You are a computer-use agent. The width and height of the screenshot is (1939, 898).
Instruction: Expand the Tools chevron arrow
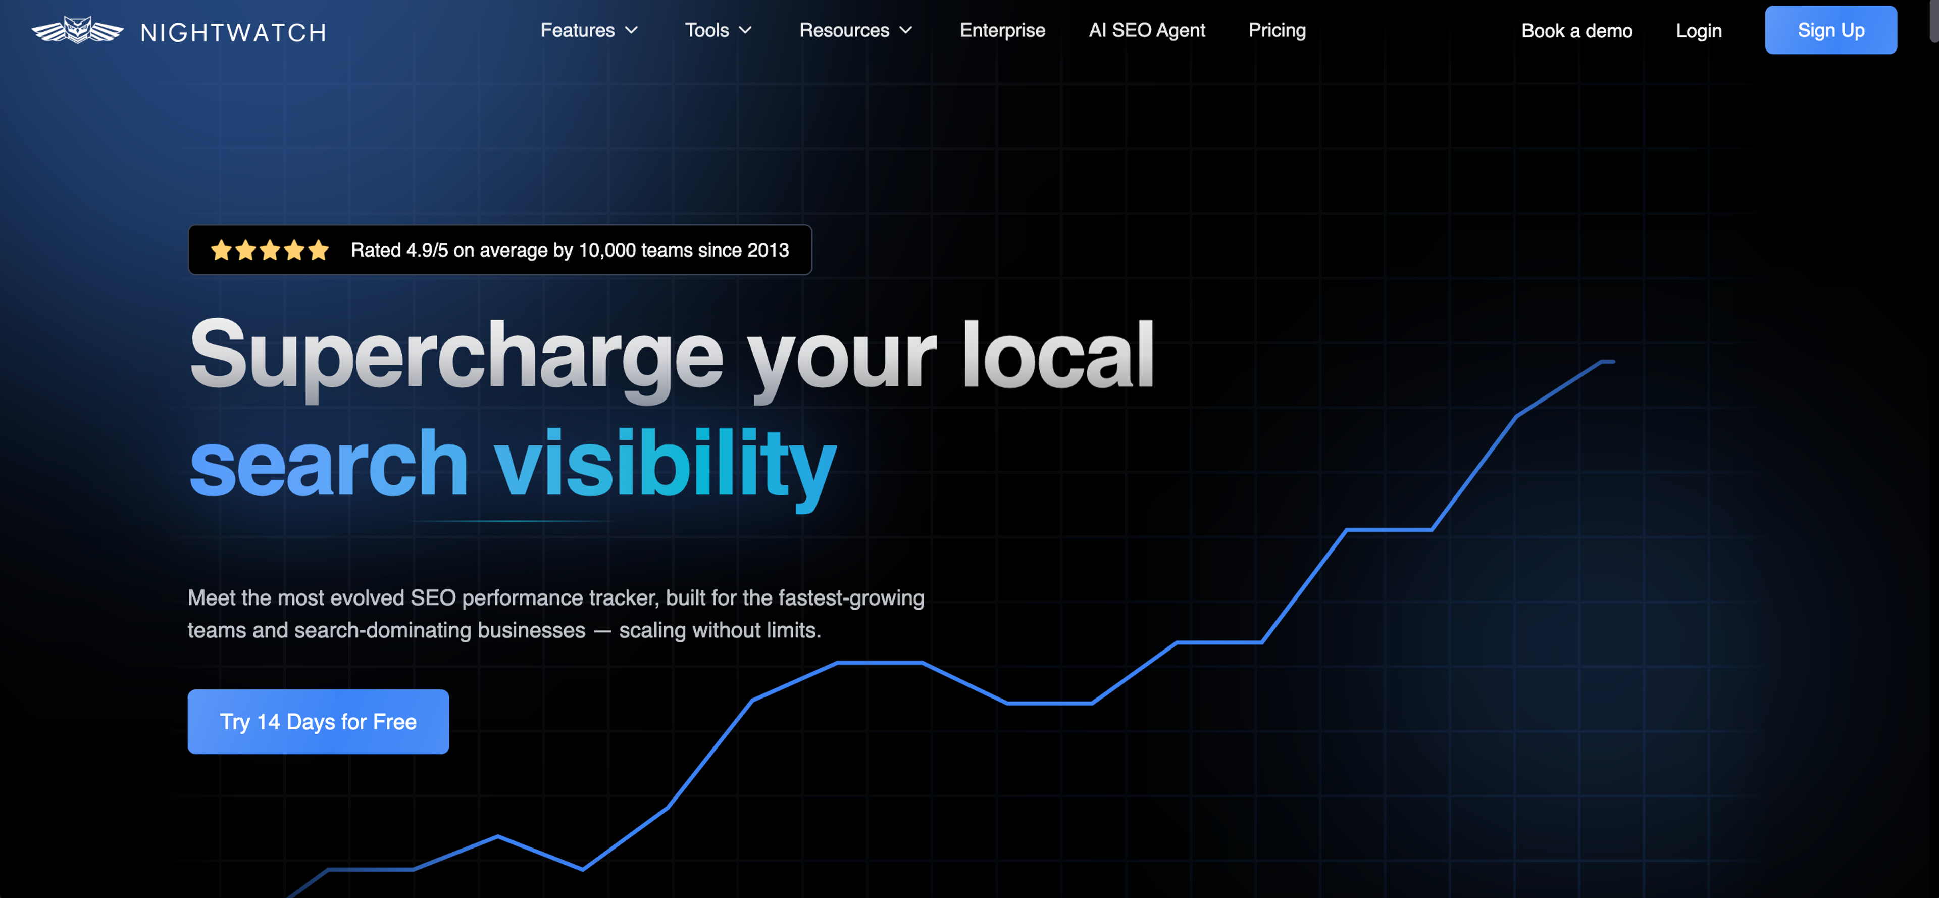click(x=745, y=31)
